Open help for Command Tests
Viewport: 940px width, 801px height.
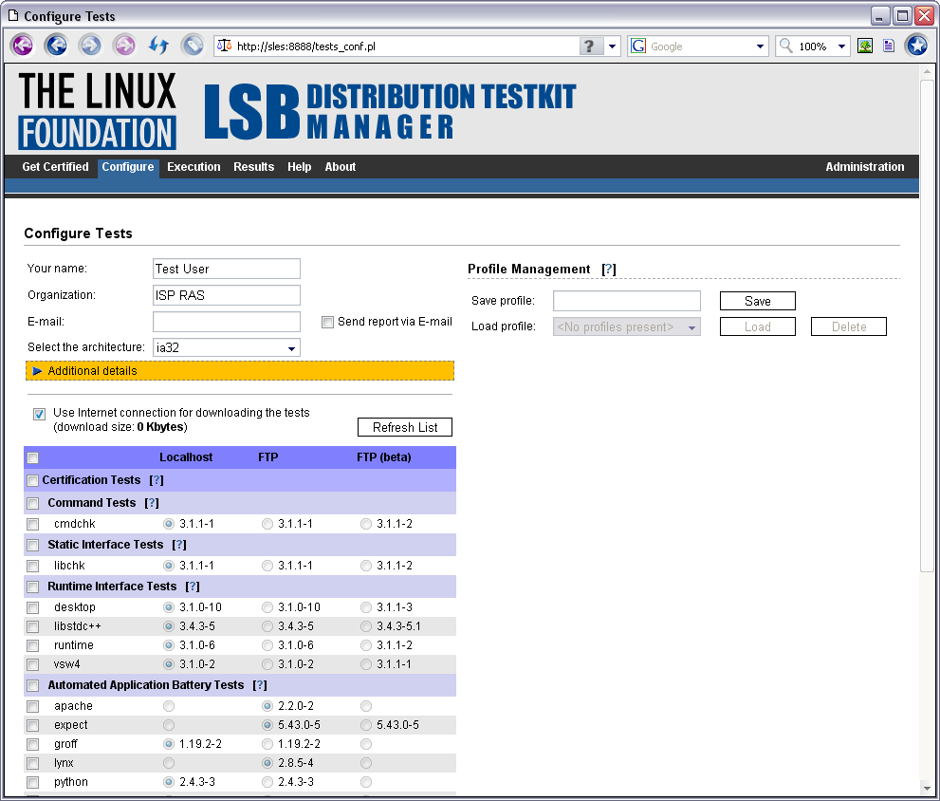point(152,503)
